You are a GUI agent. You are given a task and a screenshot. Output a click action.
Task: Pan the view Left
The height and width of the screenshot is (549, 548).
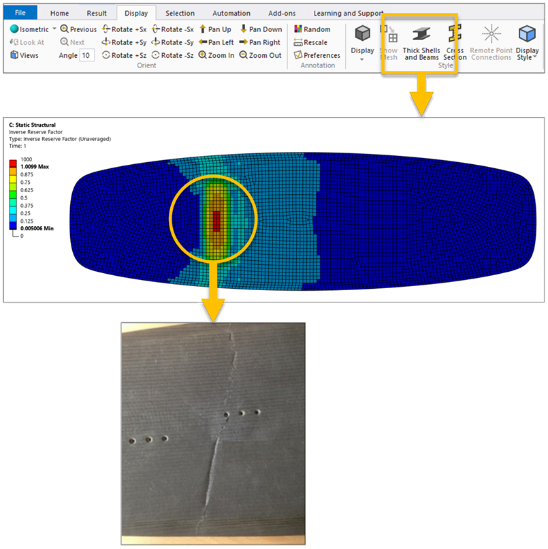pos(216,42)
